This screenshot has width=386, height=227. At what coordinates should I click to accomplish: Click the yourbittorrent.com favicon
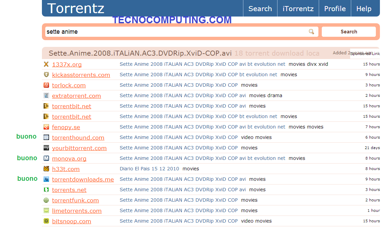[x=46, y=148]
